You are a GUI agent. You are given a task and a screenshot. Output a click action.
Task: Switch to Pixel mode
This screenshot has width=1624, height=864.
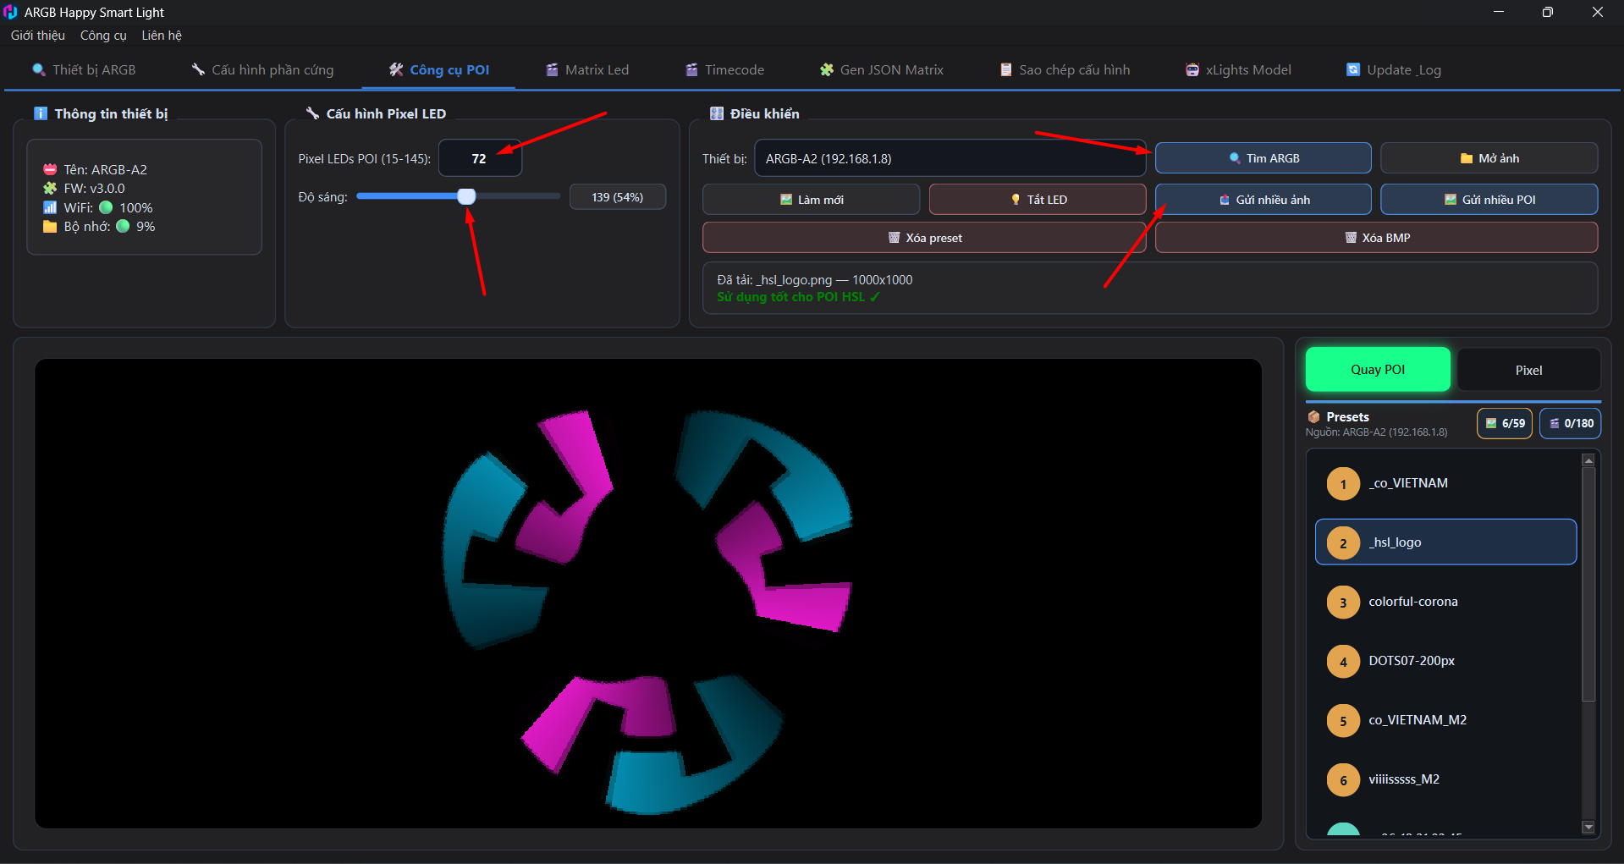pyautogui.click(x=1528, y=370)
